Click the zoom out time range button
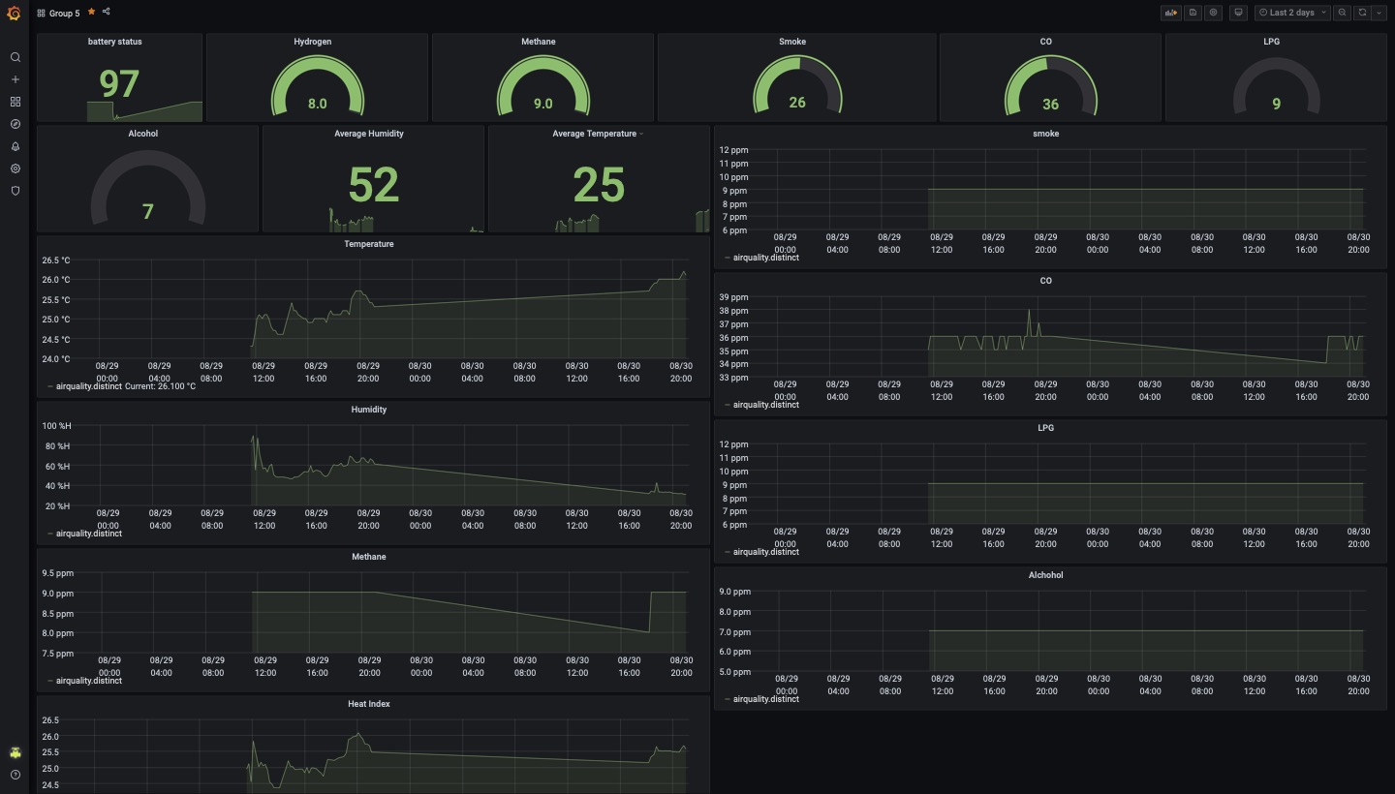1395x794 pixels. [x=1342, y=13]
